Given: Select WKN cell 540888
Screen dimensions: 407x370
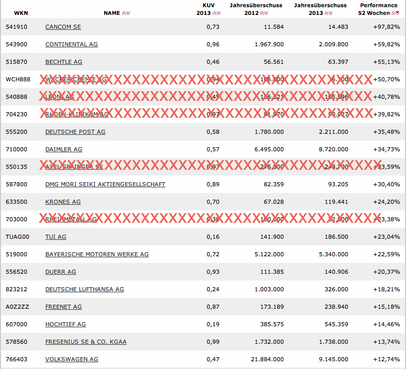Looking at the screenshot, I should click(16, 97).
